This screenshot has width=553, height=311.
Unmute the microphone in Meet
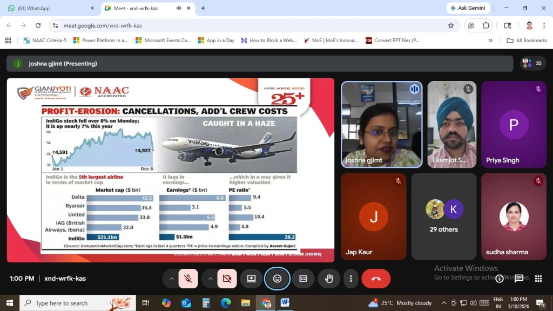point(188,279)
